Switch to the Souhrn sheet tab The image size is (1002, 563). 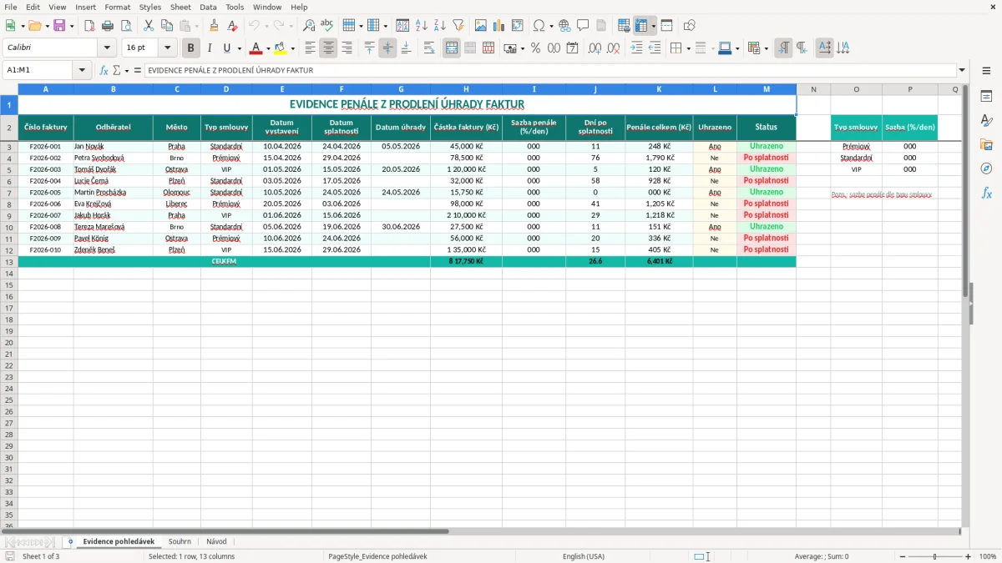180,541
